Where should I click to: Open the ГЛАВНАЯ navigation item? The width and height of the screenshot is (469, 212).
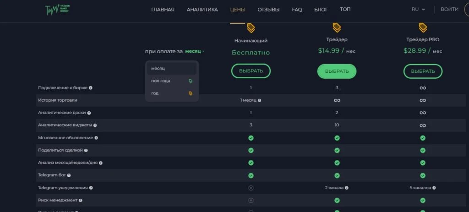pyautogui.click(x=163, y=10)
